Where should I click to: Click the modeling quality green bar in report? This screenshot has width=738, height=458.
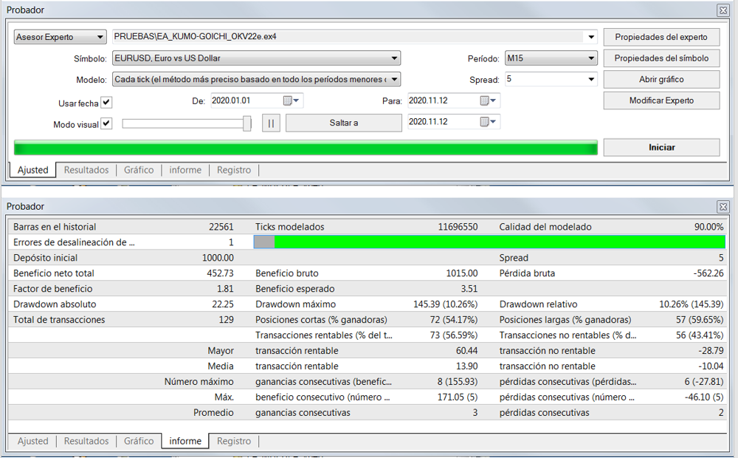click(489, 242)
